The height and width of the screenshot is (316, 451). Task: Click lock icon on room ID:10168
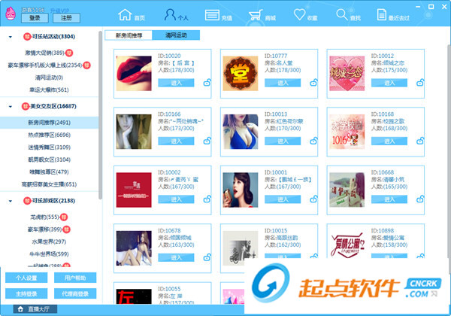pyautogui.click(x=420, y=141)
